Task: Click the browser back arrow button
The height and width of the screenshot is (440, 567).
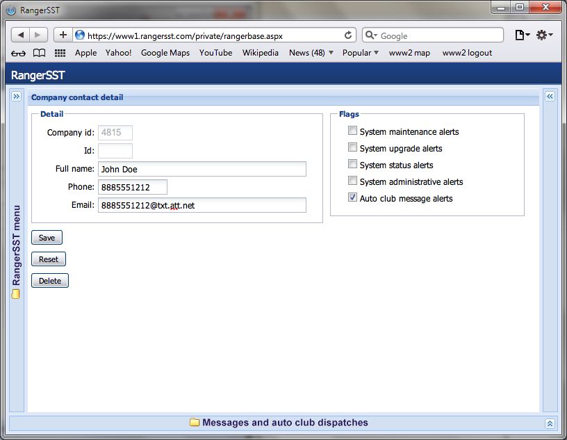Action: point(21,35)
